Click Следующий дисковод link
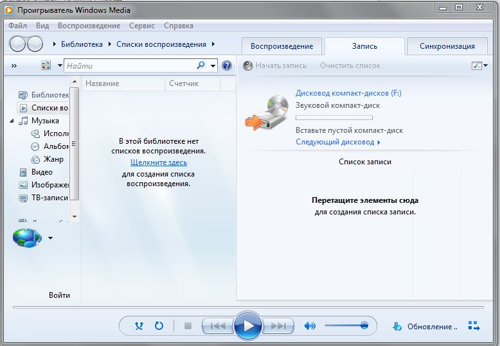 tap(338, 142)
